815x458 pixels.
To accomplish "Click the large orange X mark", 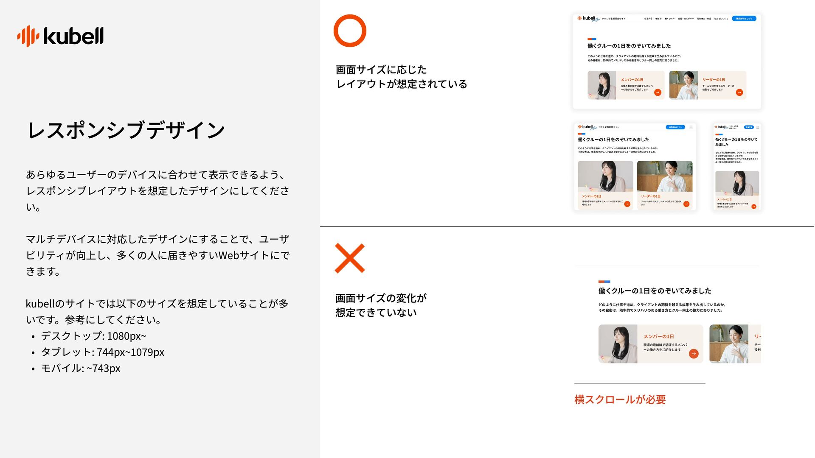I will coord(350,258).
